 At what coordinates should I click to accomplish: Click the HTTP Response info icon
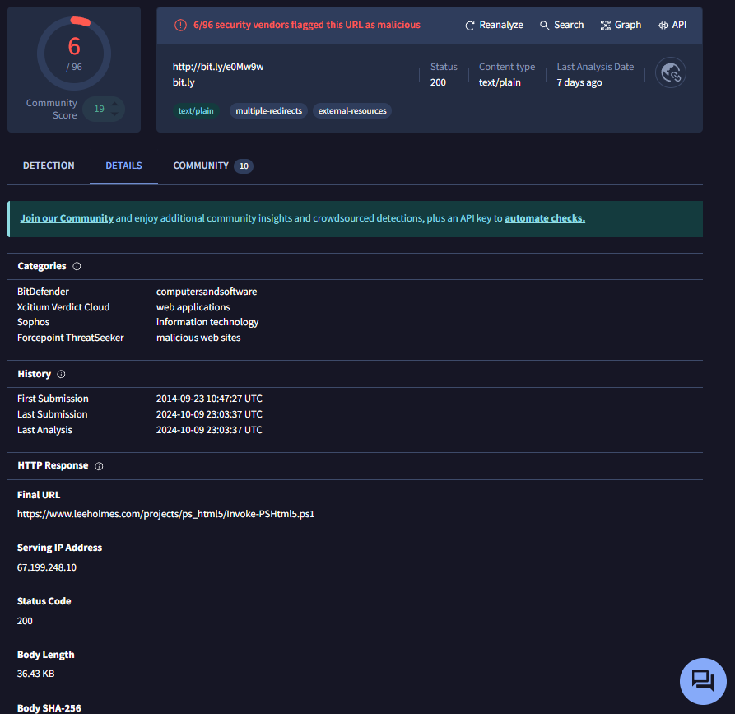tap(99, 466)
